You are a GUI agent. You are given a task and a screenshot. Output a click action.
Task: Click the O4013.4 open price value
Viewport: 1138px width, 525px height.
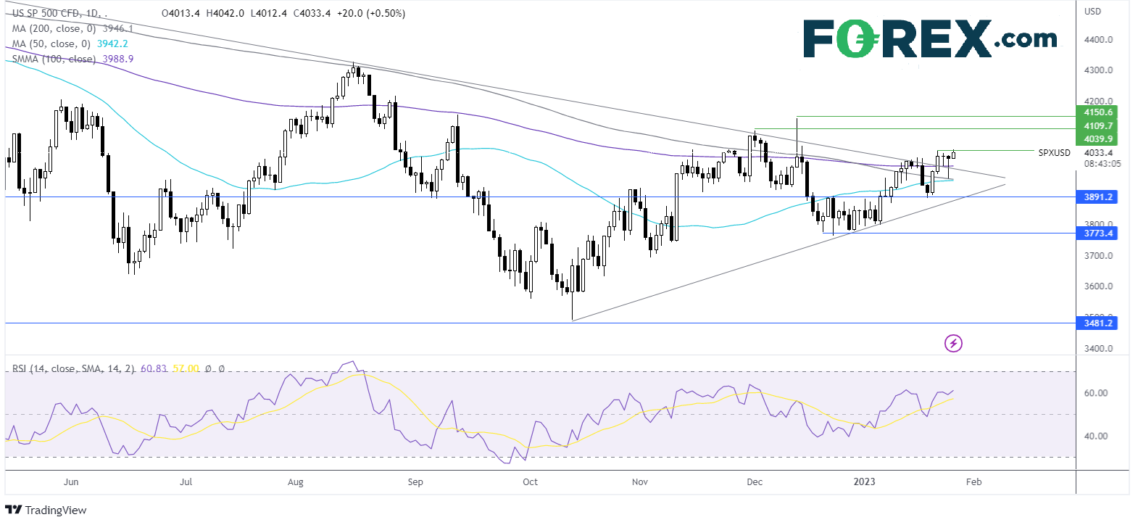(x=181, y=13)
